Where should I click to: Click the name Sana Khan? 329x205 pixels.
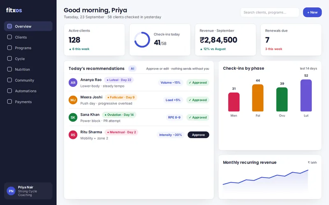click(90, 115)
